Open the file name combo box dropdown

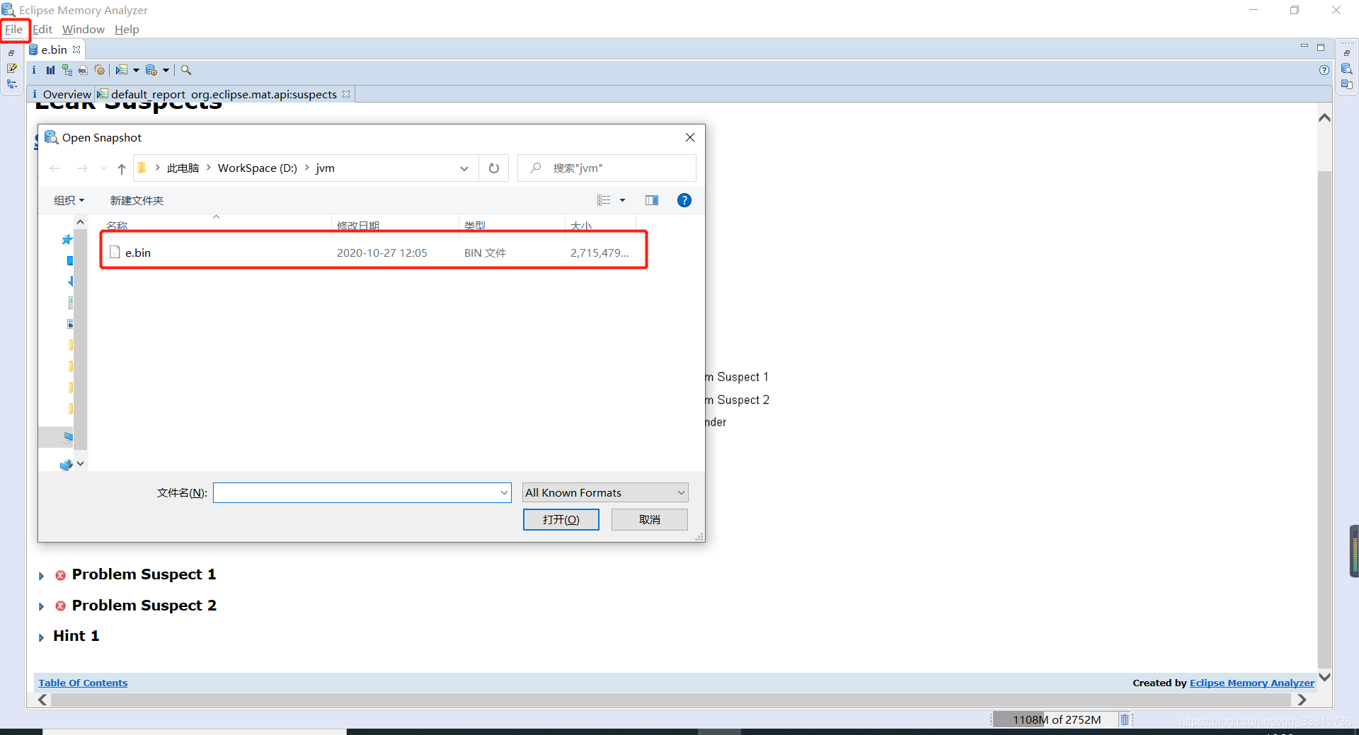[505, 492]
